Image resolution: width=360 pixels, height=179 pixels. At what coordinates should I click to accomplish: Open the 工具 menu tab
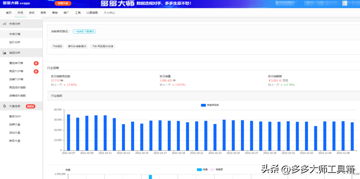pos(78,13)
